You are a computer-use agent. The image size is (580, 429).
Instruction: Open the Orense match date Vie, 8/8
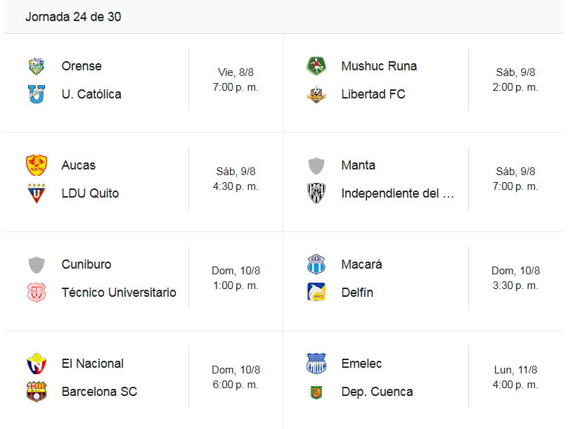(x=236, y=72)
